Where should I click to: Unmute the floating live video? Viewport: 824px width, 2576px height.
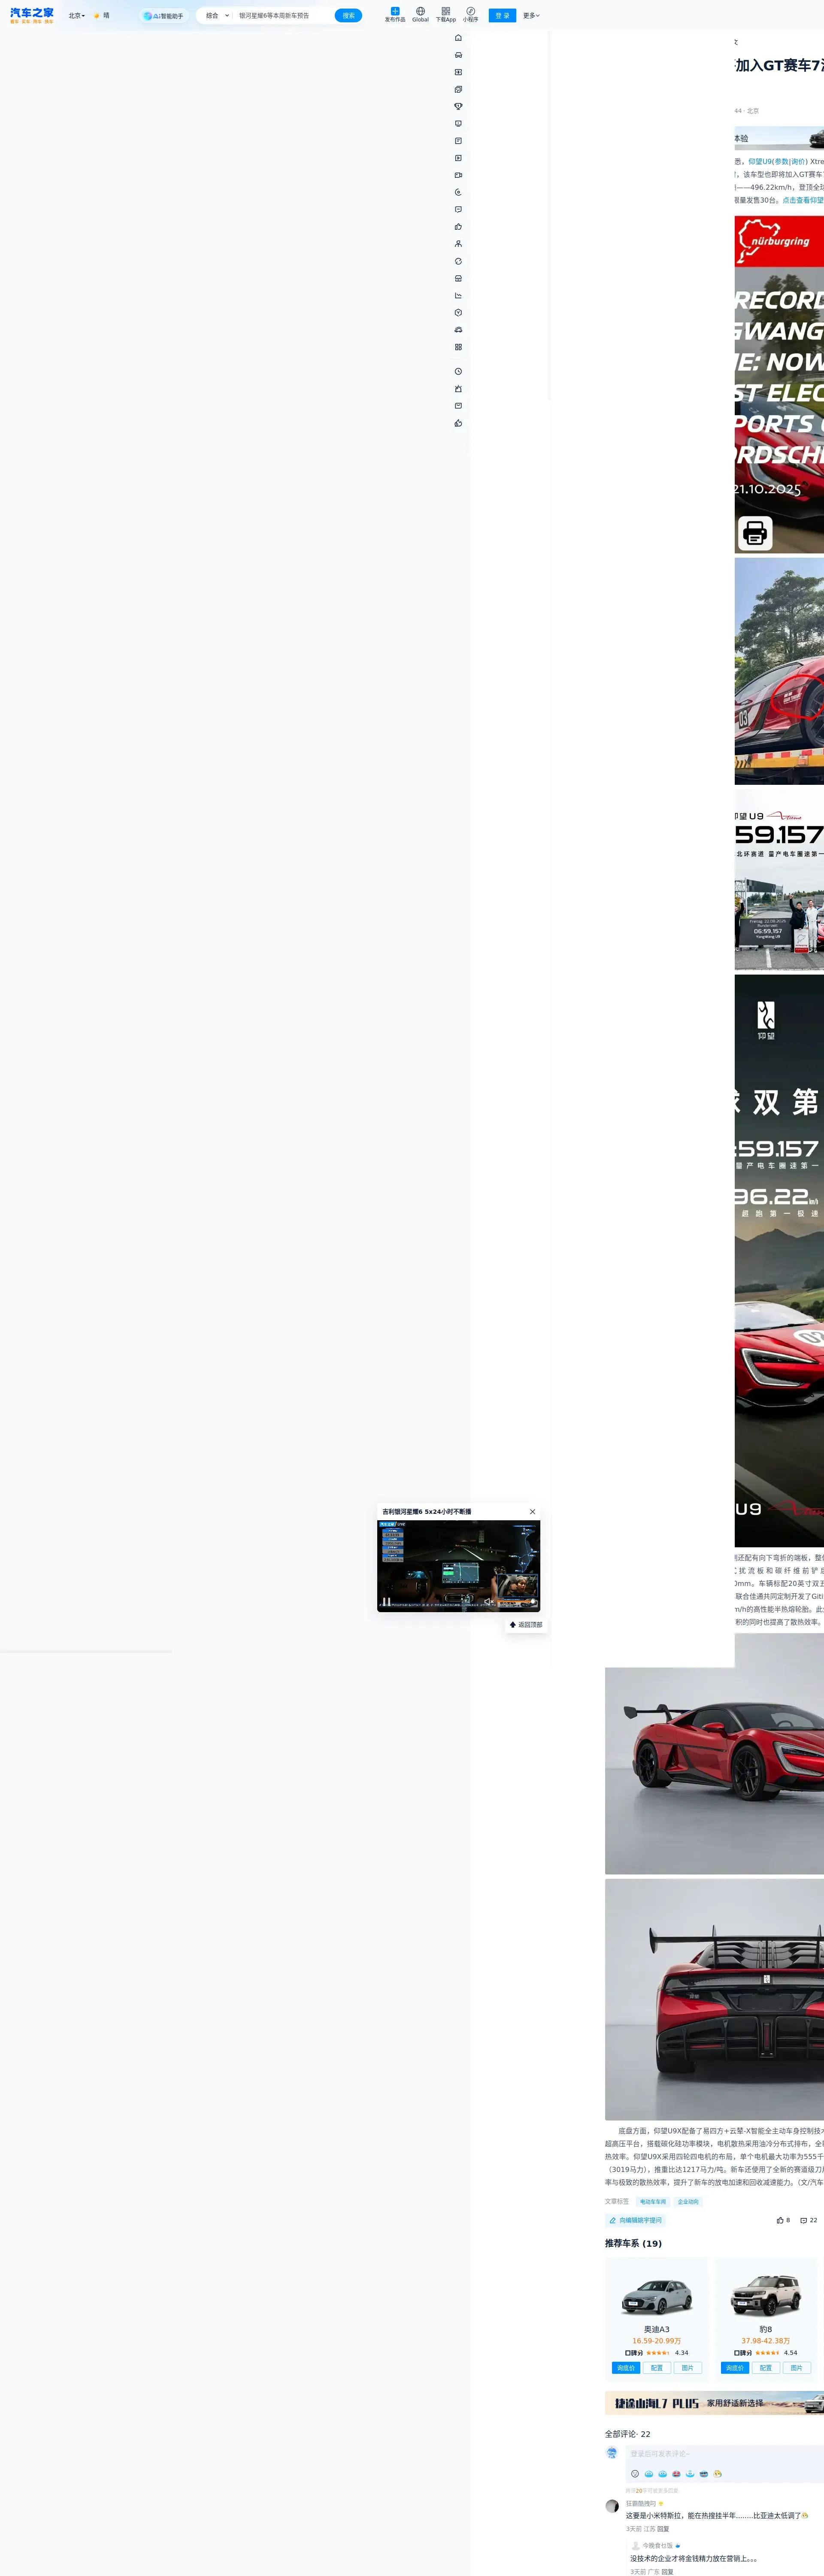[x=489, y=1601]
